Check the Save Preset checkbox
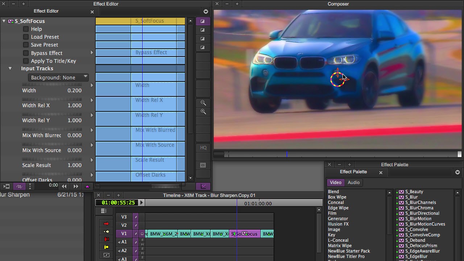This screenshot has height=261, width=464. point(26,45)
